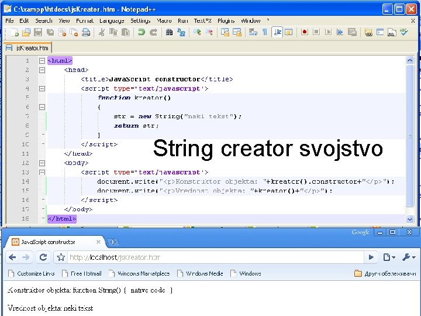Save the current file with floppy icon
421x316 pixels.
[x=38, y=33]
